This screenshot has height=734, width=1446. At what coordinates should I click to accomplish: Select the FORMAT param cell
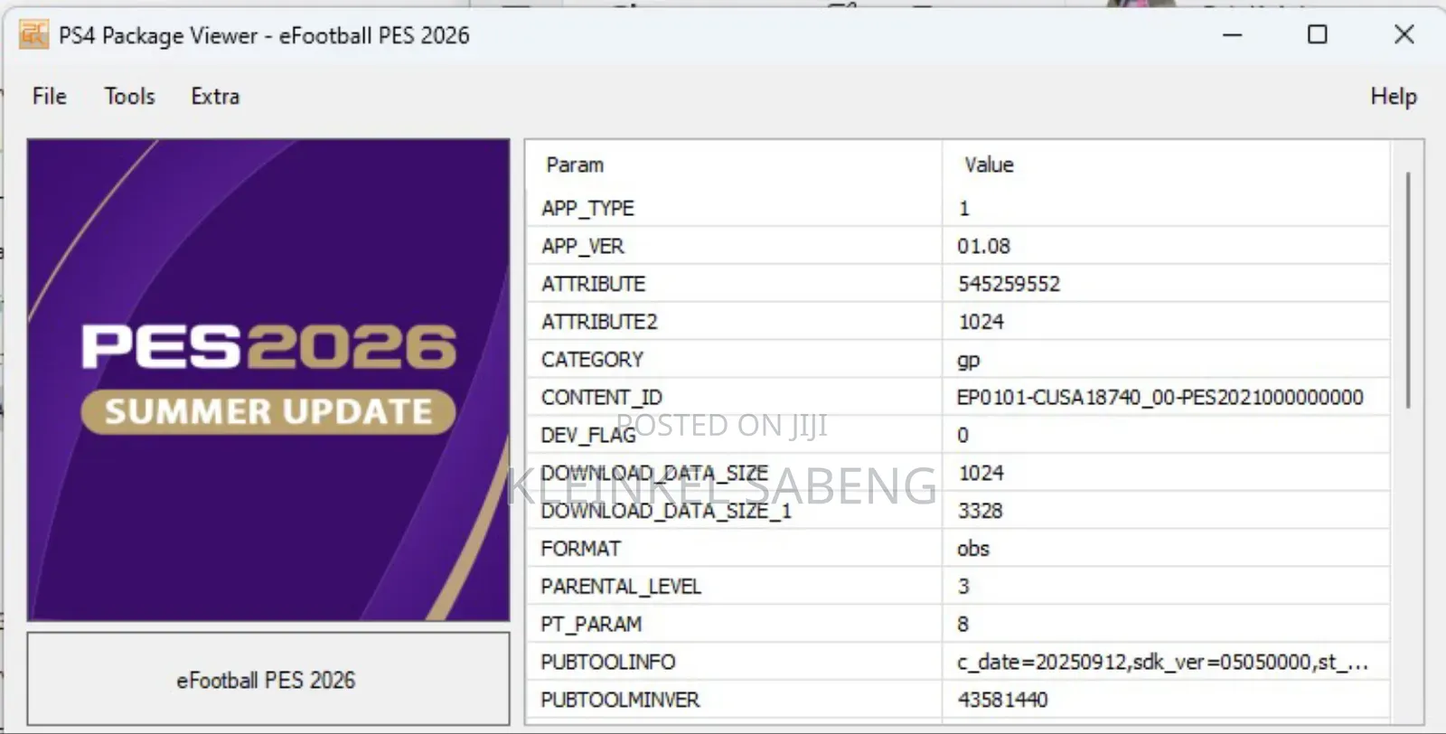tap(734, 549)
